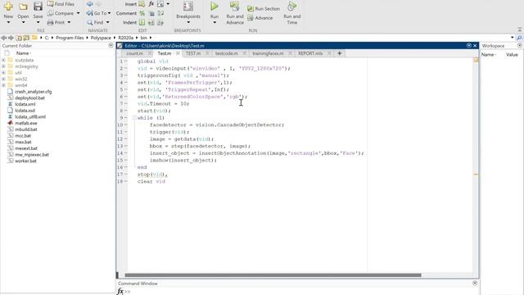The image size is (524, 295).
Task: Click the Compare button
Action: (x=61, y=13)
